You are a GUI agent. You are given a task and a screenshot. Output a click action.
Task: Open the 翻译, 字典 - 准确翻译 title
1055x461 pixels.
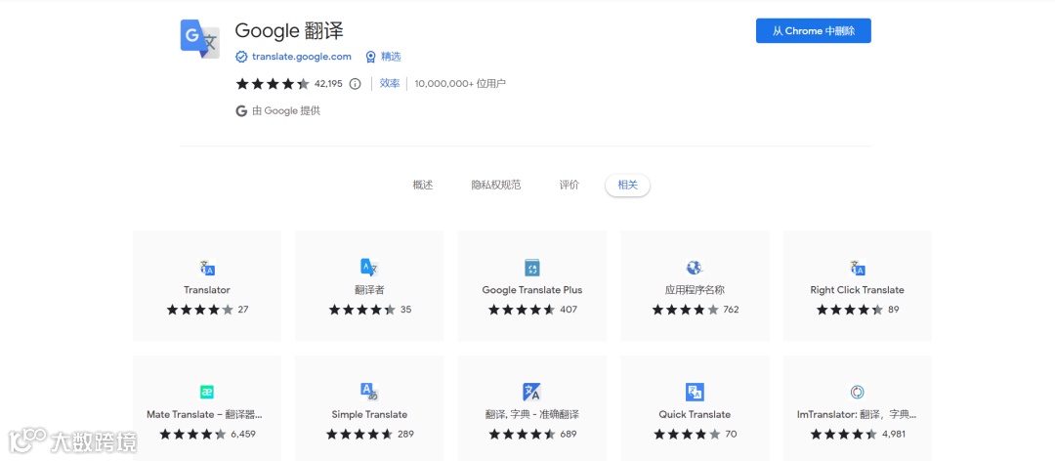click(532, 414)
